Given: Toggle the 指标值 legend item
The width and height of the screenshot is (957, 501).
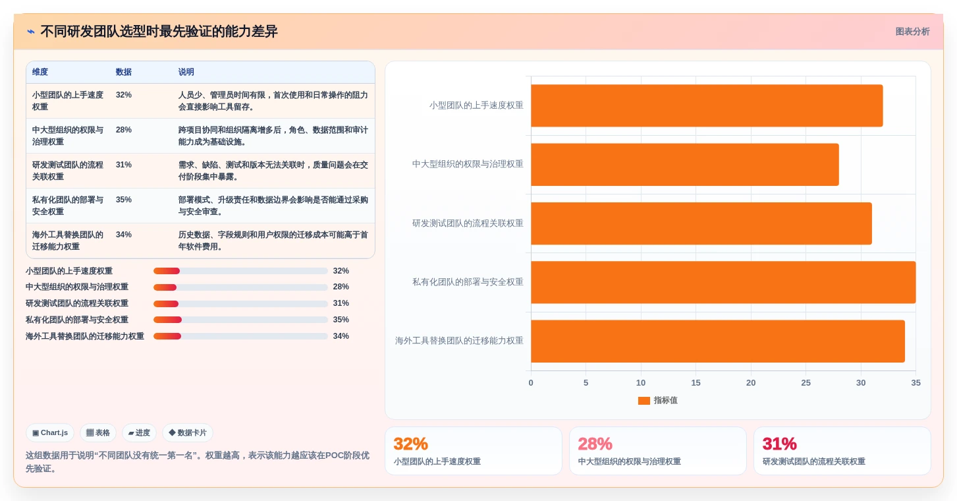Looking at the screenshot, I should click(x=657, y=400).
